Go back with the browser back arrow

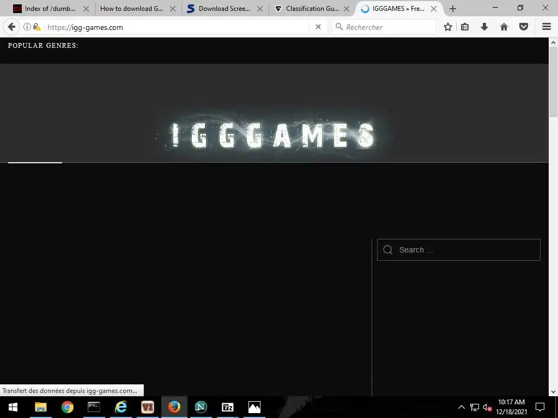point(11,27)
